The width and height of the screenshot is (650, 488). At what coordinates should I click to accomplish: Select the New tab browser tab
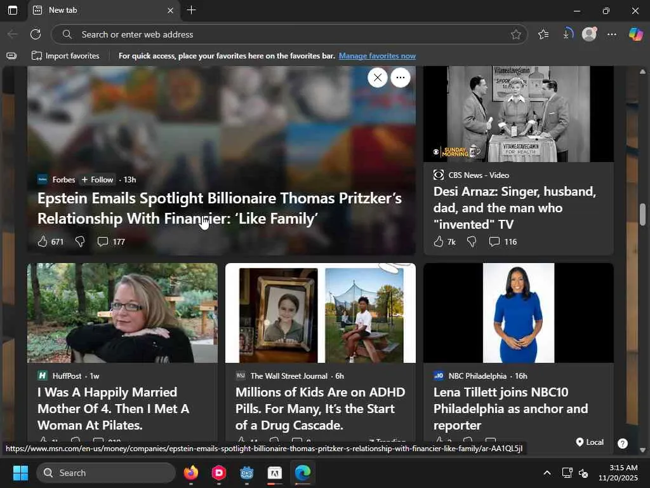point(103,10)
